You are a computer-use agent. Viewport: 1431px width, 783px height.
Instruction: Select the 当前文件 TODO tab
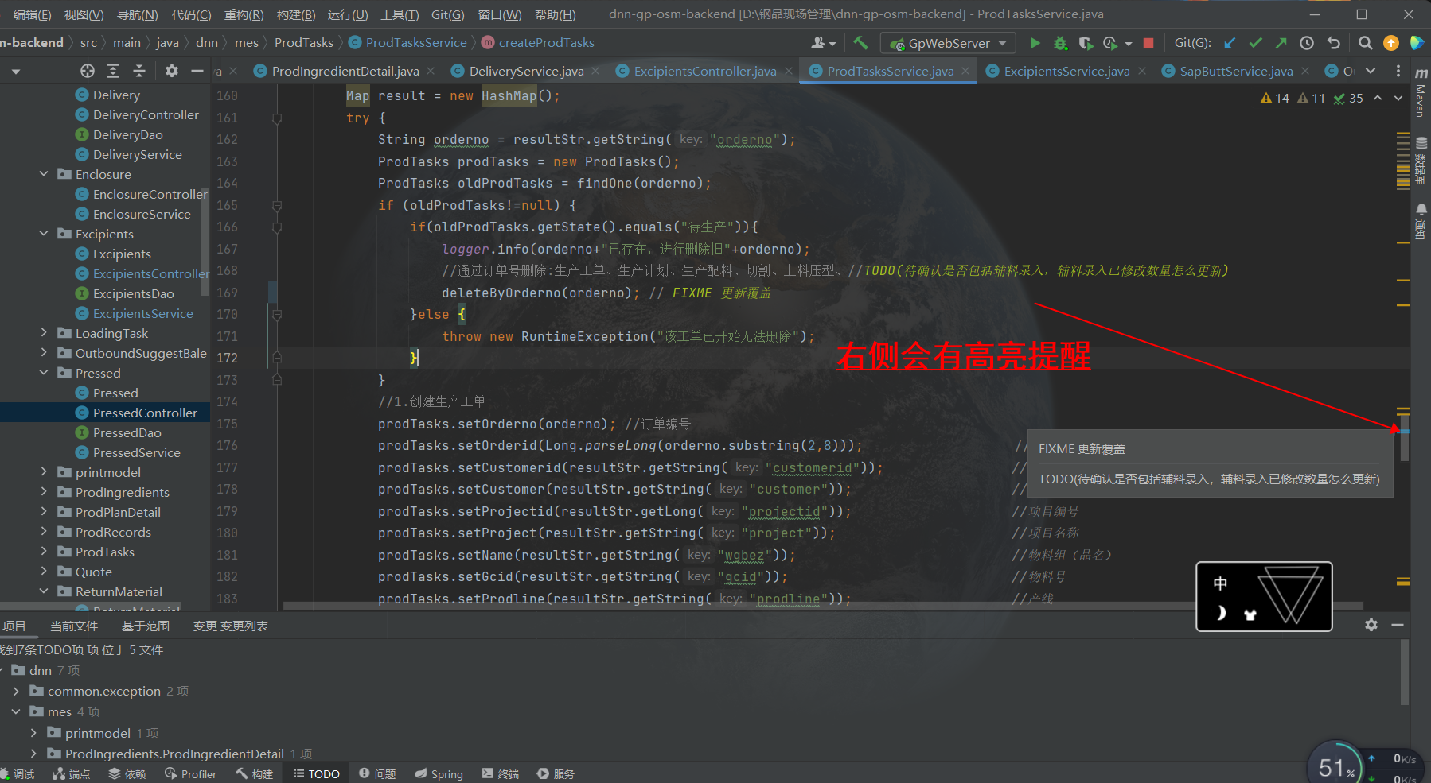[74, 626]
